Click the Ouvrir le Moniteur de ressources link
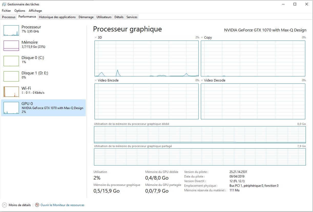This screenshot has width=313, height=212. [x=62, y=205]
